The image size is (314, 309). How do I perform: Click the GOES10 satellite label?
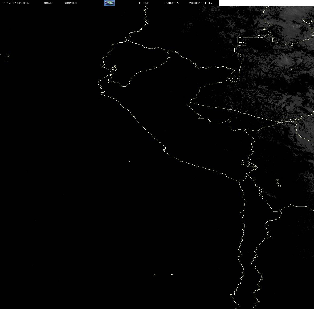click(71, 3)
